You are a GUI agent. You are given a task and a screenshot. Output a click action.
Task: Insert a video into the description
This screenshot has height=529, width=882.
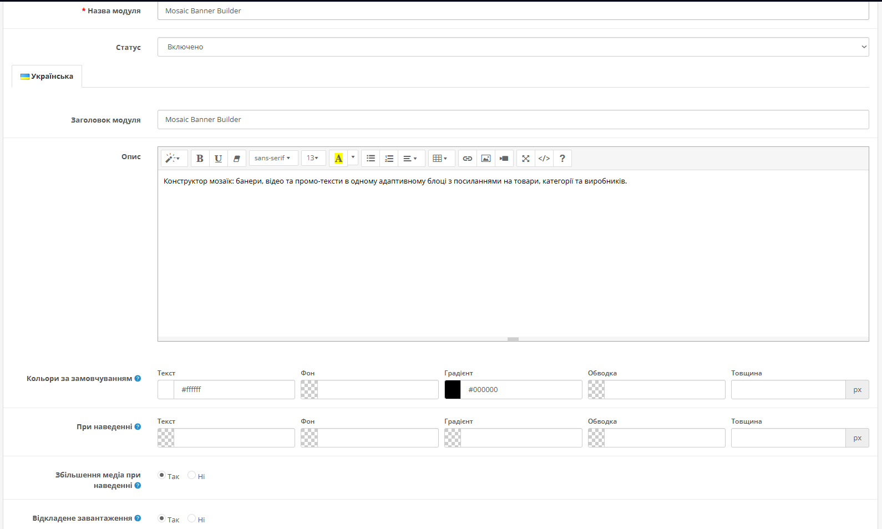[x=504, y=159]
